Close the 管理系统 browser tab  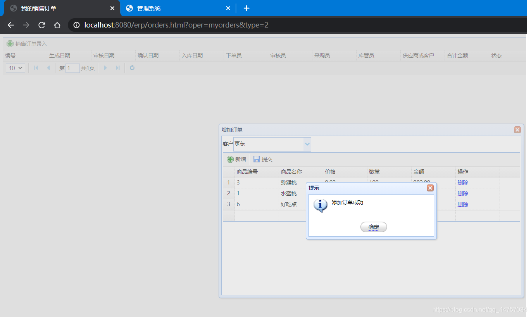[x=228, y=8]
